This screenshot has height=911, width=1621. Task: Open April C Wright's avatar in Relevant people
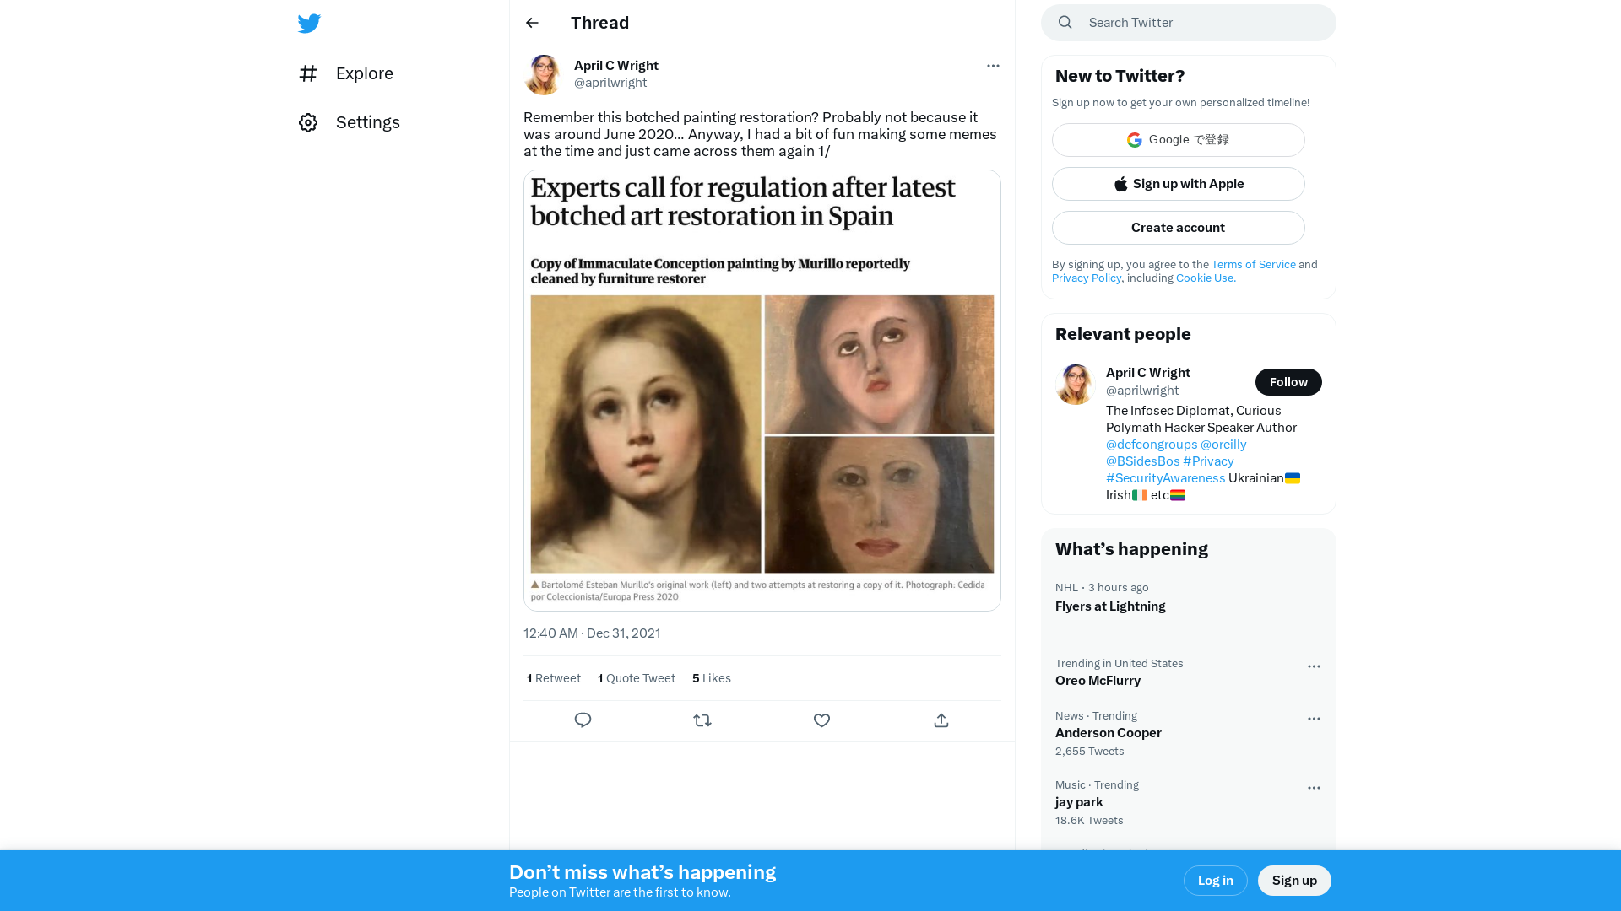click(x=1076, y=385)
